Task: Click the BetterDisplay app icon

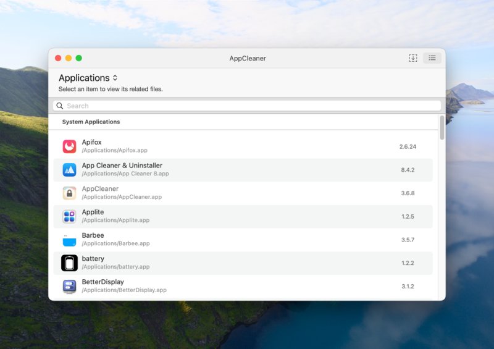Action: (69, 287)
